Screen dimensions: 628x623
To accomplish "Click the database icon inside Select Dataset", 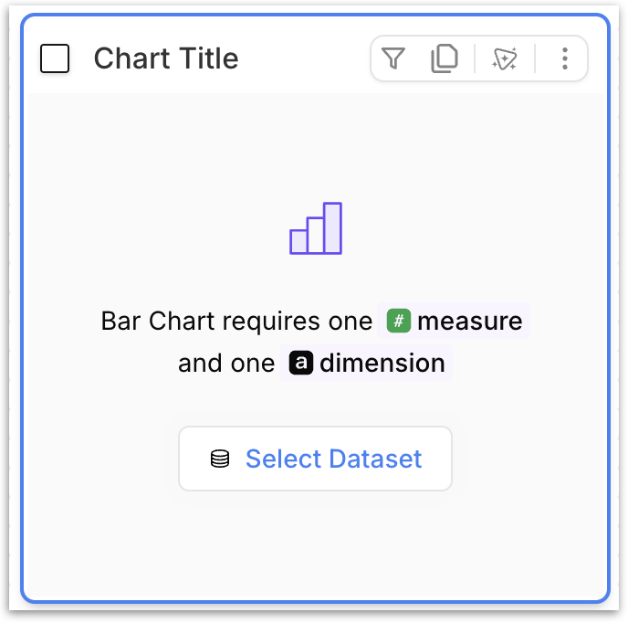I will click(x=220, y=459).
